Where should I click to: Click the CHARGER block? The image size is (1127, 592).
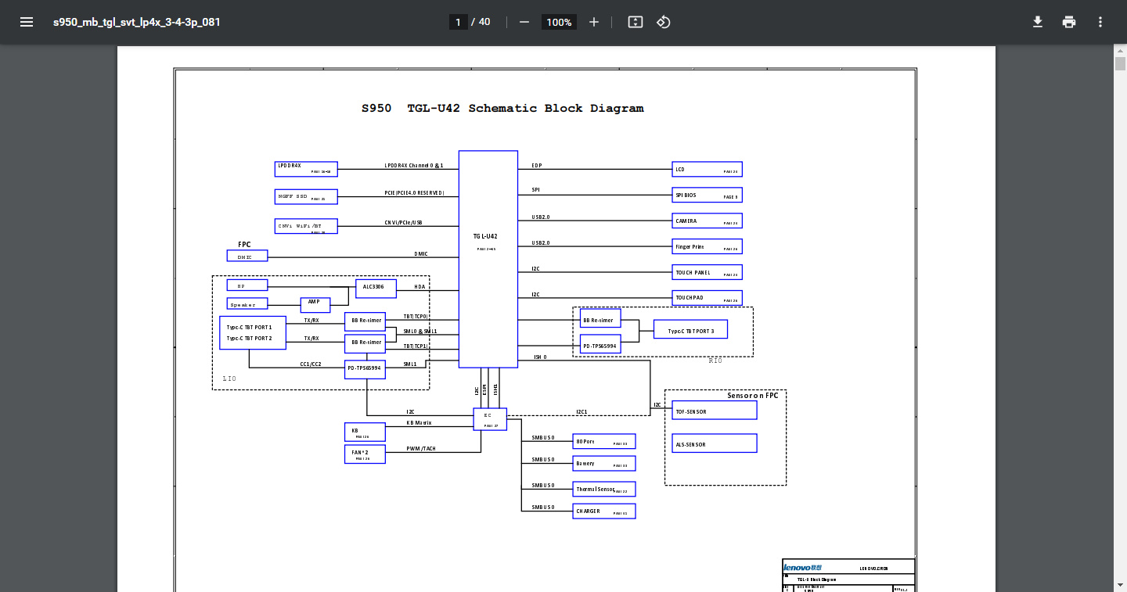[604, 511]
